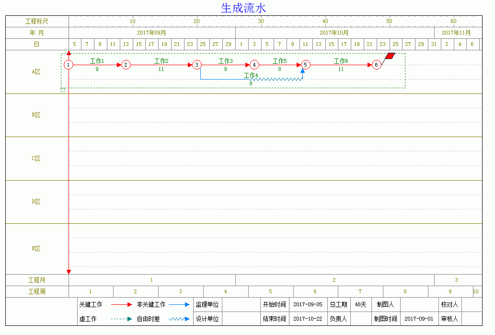Click the 工程周 row header

[37, 292]
